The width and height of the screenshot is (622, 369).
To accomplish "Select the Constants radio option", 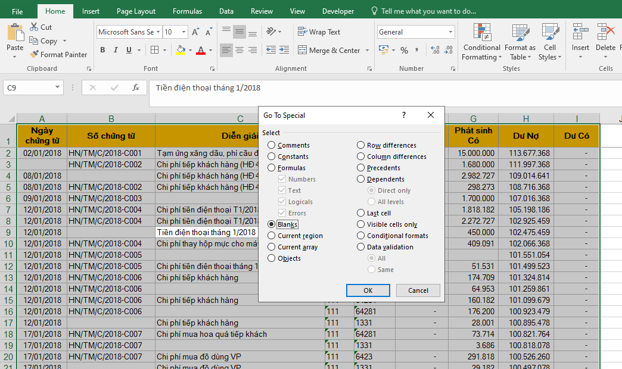I will 272,157.
